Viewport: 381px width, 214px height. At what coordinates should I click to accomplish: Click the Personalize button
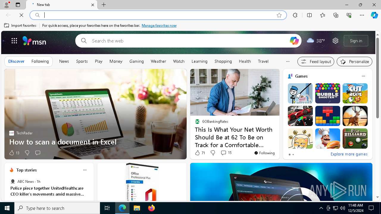[355, 62]
